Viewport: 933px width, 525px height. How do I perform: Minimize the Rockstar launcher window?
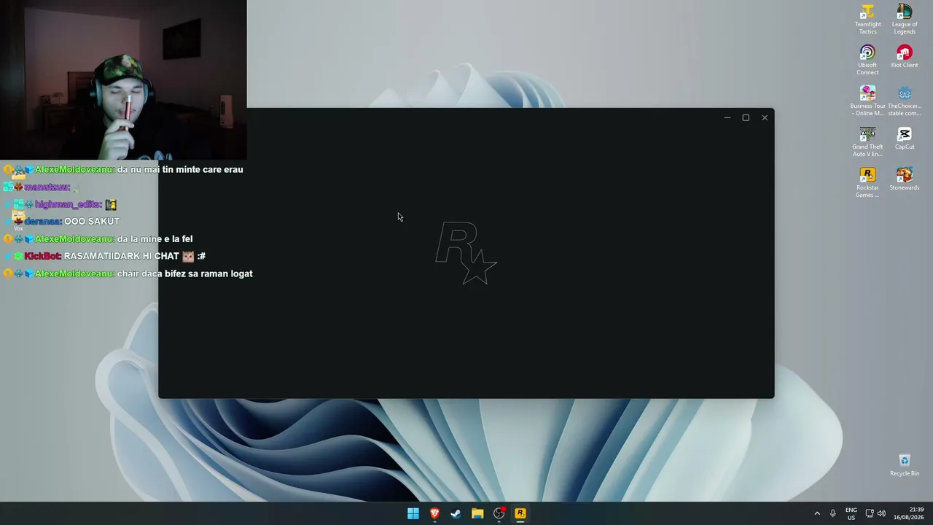[x=727, y=117]
